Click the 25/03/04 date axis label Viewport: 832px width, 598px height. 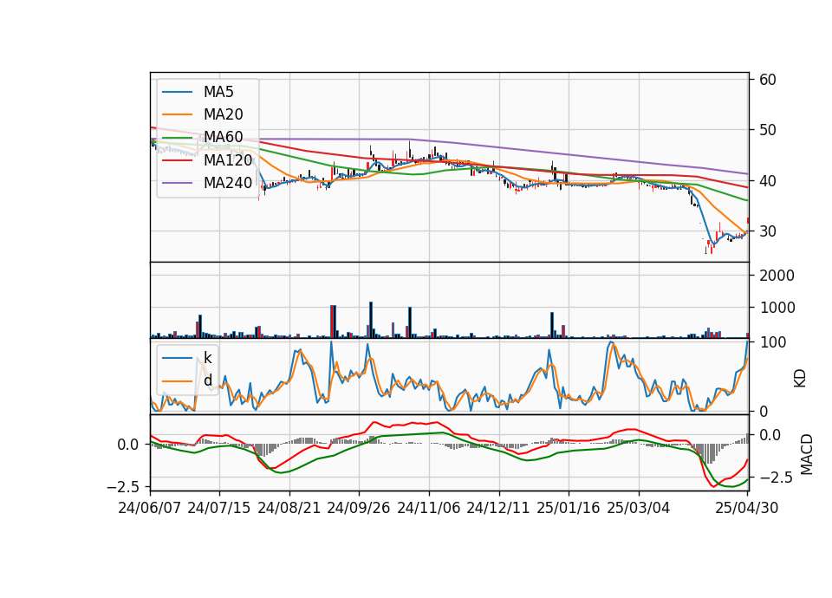point(639,508)
